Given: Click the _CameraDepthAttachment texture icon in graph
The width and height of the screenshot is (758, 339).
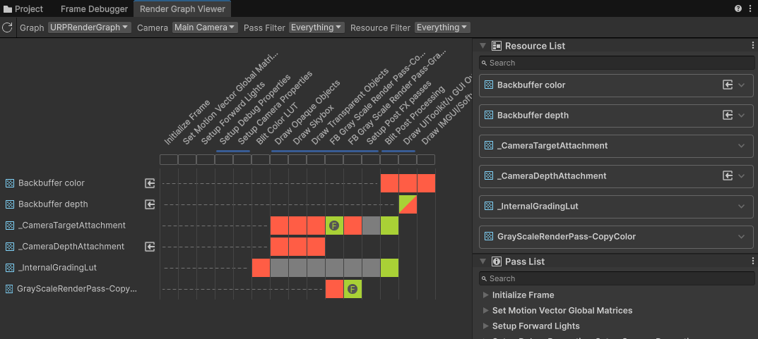Looking at the screenshot, I should 10,247.
